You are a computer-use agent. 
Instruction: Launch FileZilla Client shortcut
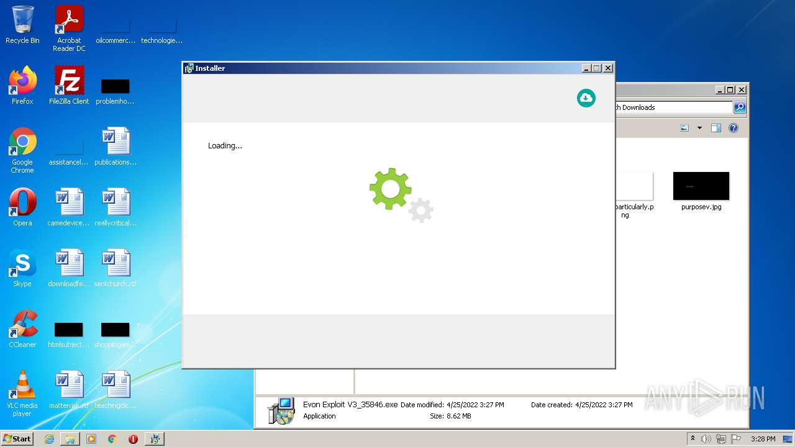coord(69,86)
